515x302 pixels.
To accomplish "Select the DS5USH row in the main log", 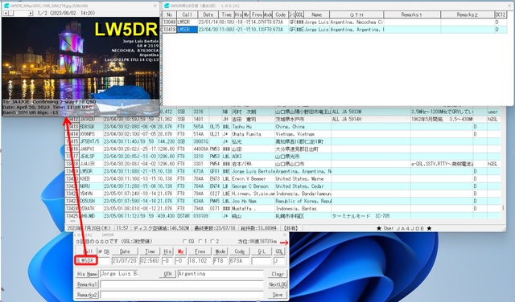I will pos(282,201).
